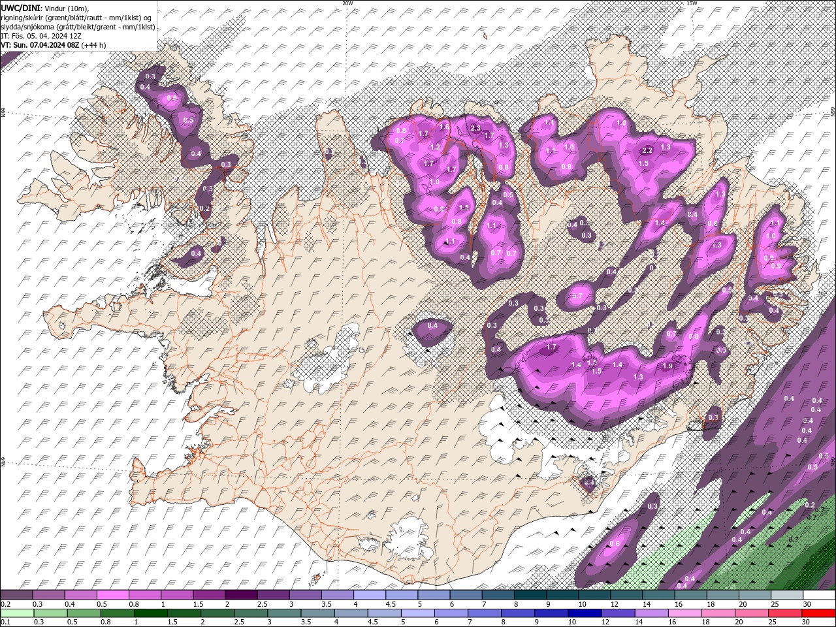Click the palest green 0.1–0.3 rain scale swatch
This screenshot has width=836, height=627.
pyautogui.click(x=16, y=613)
